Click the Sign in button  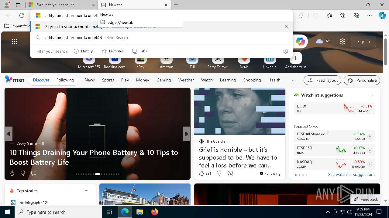tap(363, 41)
